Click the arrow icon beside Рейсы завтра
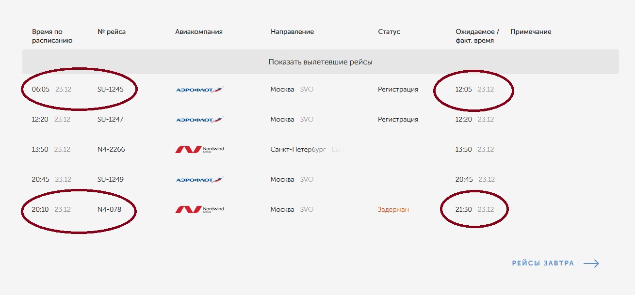 [591, 264]
